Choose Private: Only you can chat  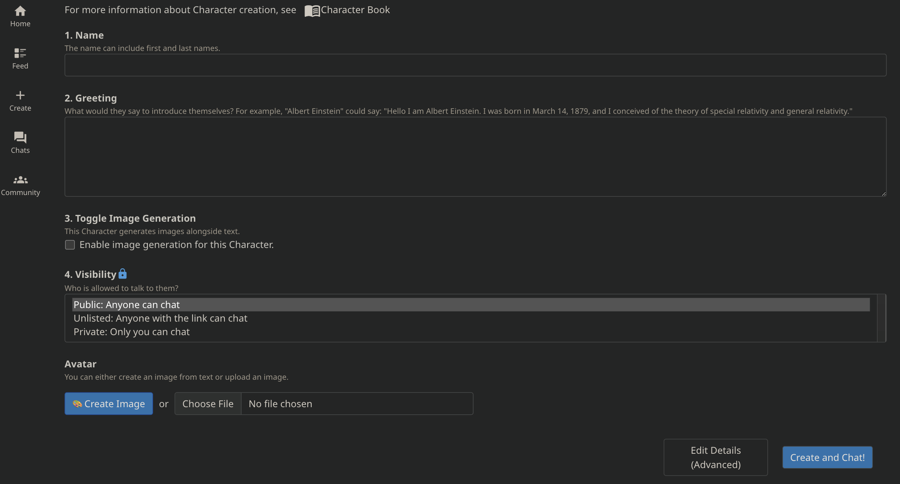132,332
